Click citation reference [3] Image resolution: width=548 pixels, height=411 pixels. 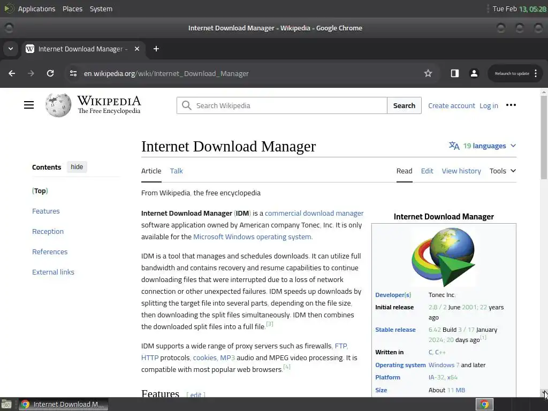(x=270, y=324)
